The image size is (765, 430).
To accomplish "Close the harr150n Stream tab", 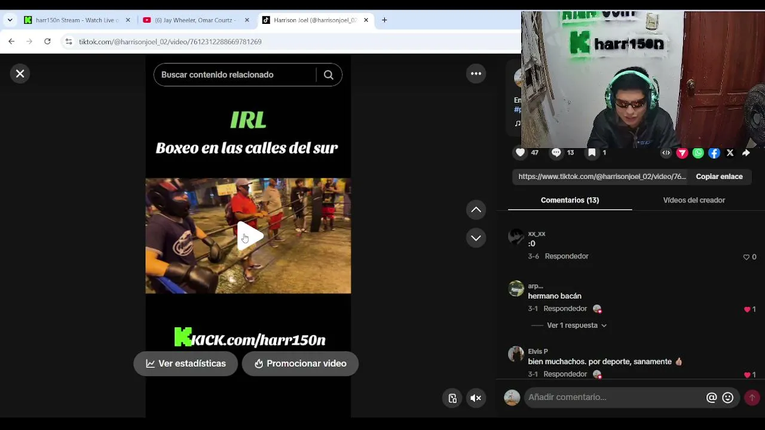I will (x=127, y=20).
